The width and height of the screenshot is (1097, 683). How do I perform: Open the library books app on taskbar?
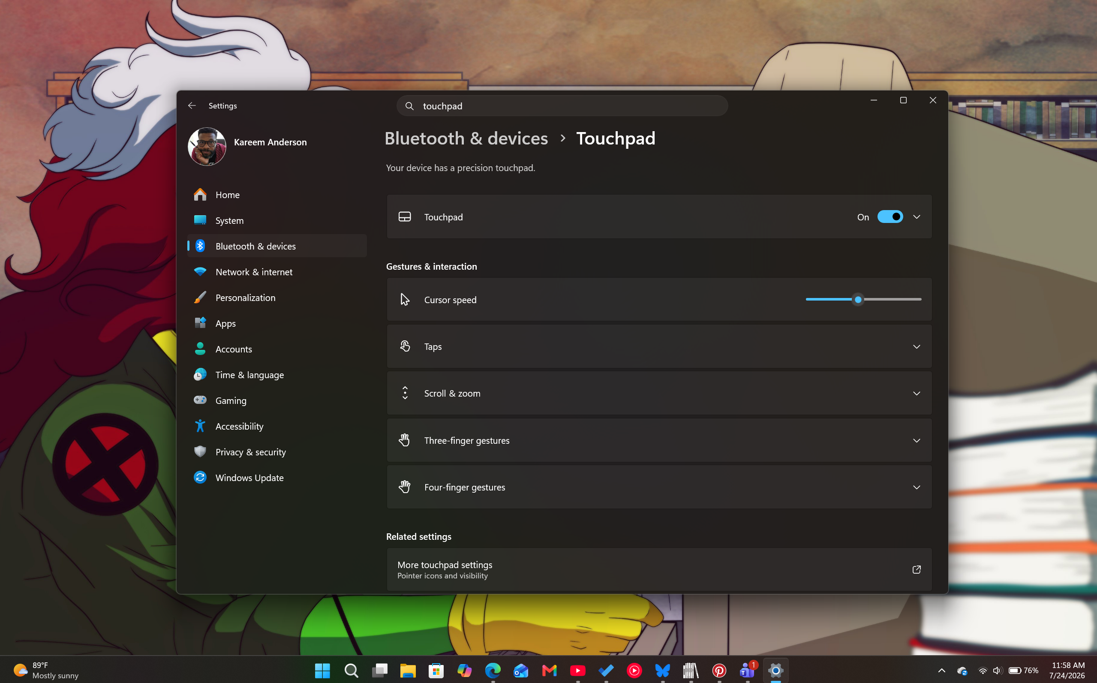[x=691, y=671]
